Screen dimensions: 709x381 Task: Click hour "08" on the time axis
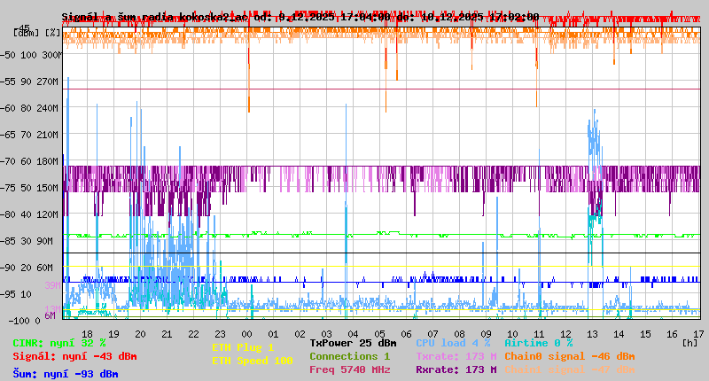(x=459, y=334)
